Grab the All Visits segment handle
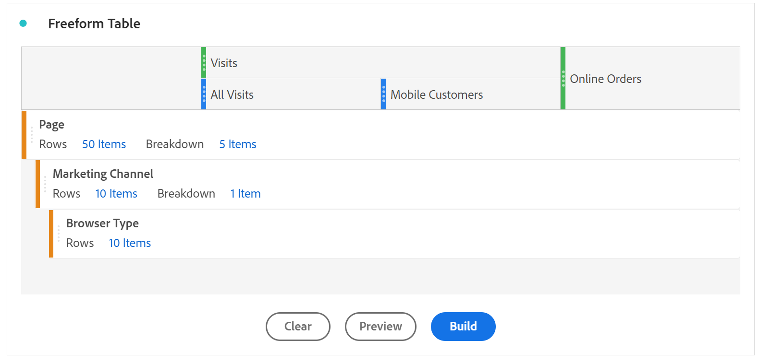The width and height of the screenshot is (760, 364). point(204,94)
